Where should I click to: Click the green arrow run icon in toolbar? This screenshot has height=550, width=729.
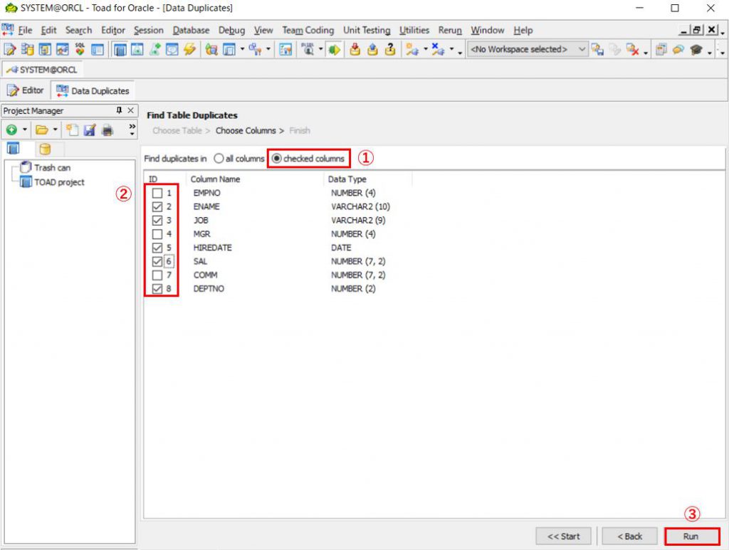point(335,49)
